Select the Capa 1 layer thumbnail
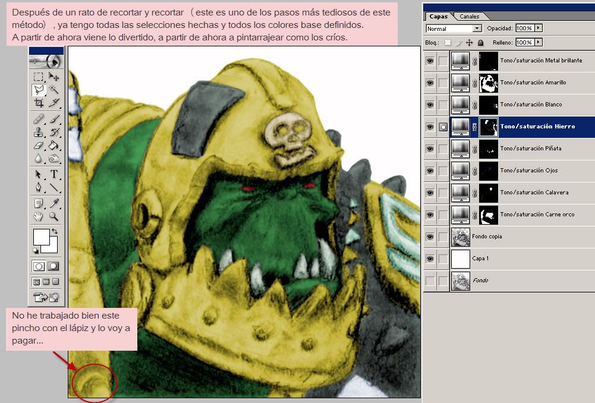 pos(461,259)
